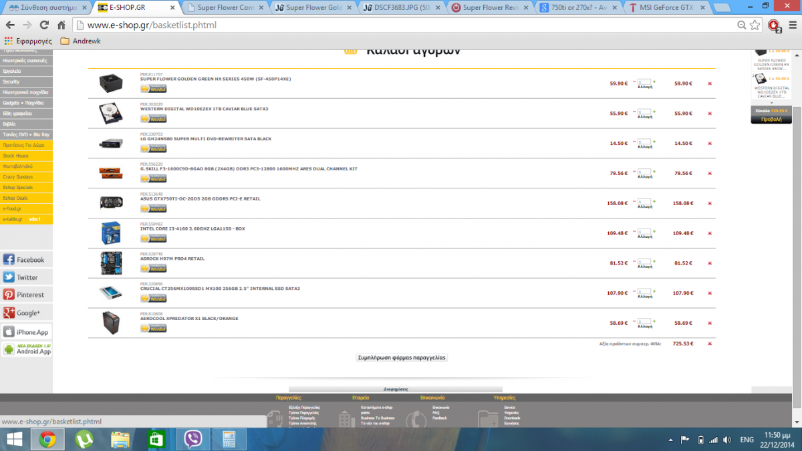Open File Explorer from the taskbar
The image size is (802, 451).
click(x=120, y=439)
